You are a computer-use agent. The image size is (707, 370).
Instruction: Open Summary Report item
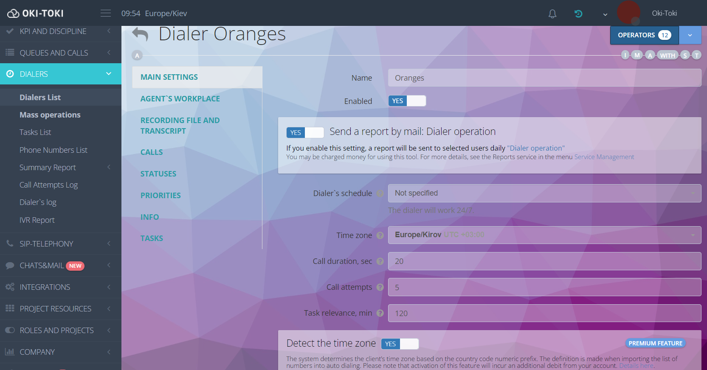tap(48, 167)
